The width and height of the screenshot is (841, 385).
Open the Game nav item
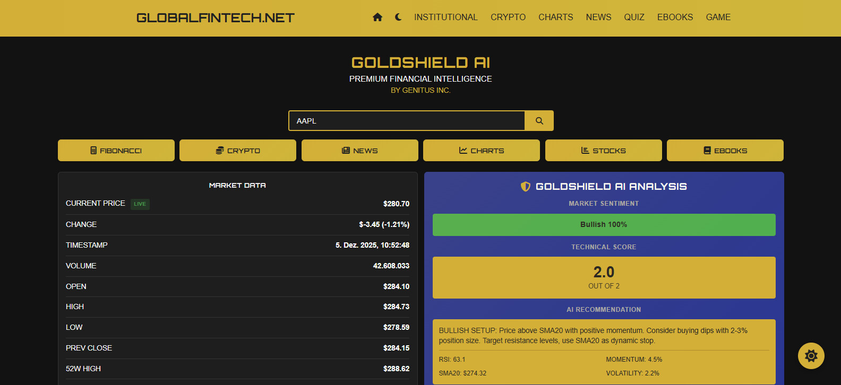718,17
